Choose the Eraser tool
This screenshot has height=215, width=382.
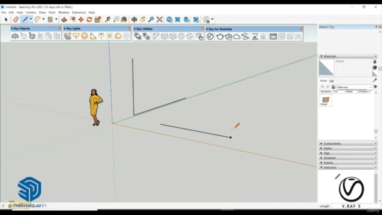pos(16,20)
